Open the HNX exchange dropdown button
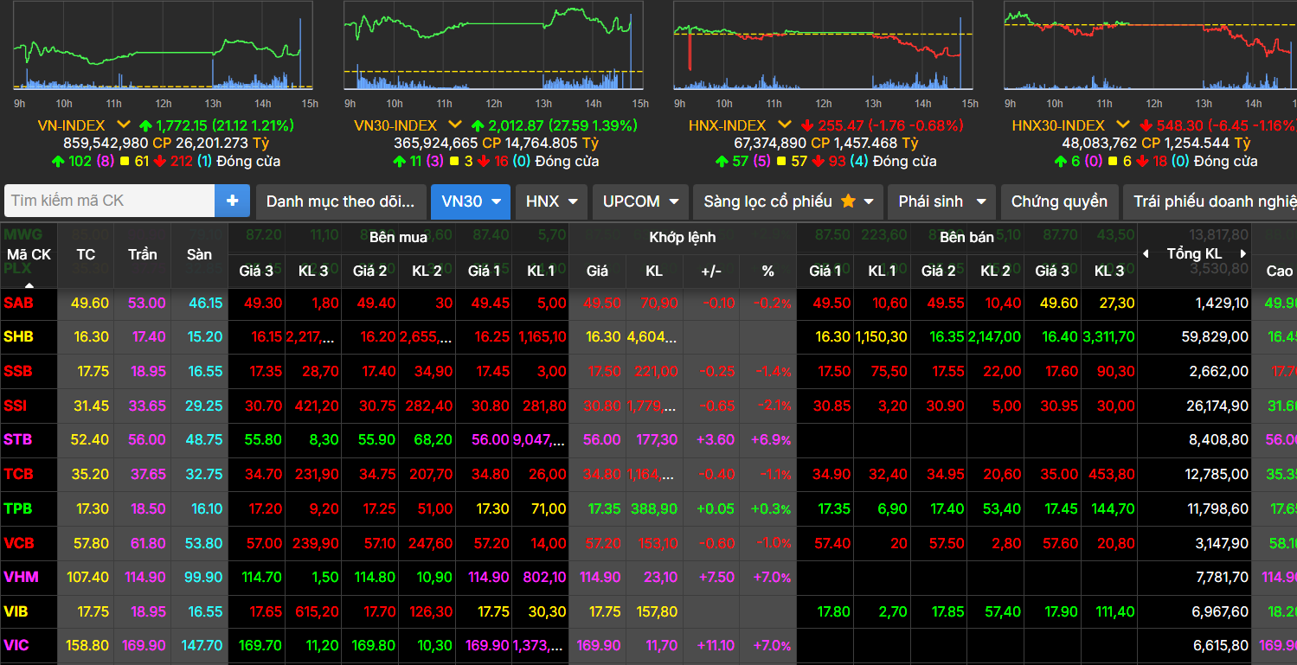 click(x=551, y=201)
